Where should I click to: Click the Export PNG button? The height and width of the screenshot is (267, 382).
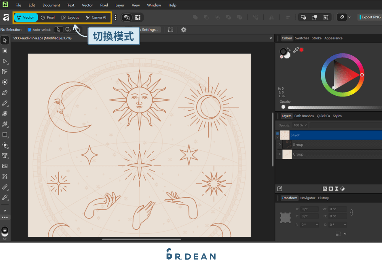click(371, 17)
